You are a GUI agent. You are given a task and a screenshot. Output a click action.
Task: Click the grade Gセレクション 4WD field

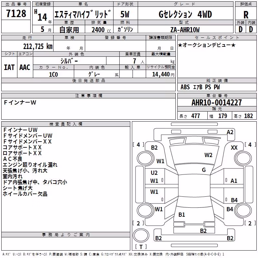pos(185,14)
